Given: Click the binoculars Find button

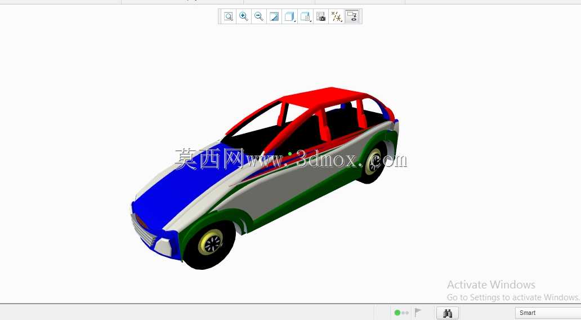Looking at the screenshot, I should [x=448, y=313].
